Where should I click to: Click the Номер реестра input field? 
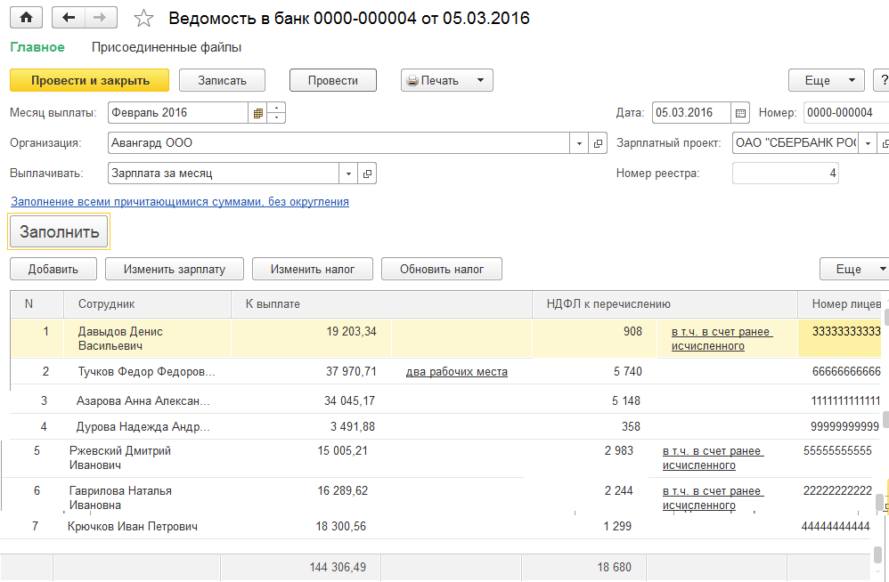coord(785,174)
